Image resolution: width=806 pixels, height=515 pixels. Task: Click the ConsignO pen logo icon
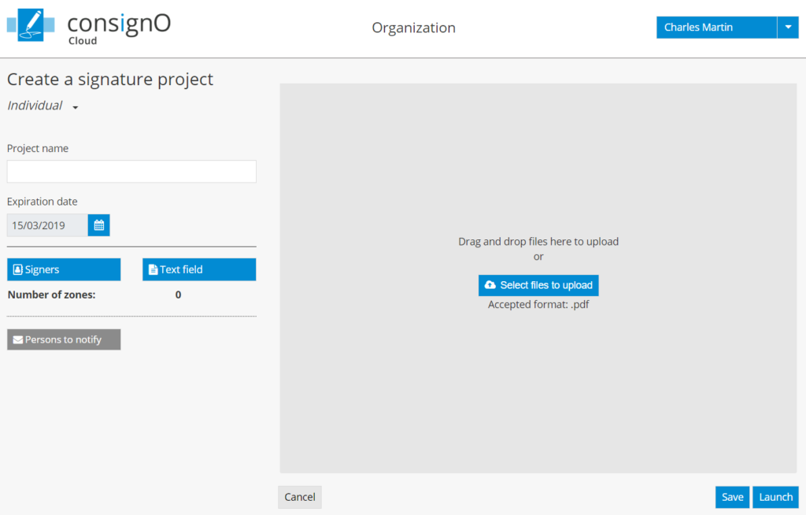[x=29, y=26]
